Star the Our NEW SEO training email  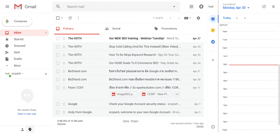pos(64,38)
